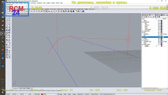168x95 pixels.
Task: Open the Panels menu
Action: (57, 3)
